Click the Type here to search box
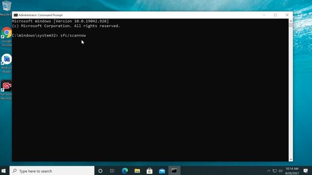312x175 pixels. (52, 171)
